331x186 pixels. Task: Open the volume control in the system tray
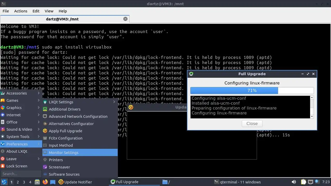[x=294, y=182]
